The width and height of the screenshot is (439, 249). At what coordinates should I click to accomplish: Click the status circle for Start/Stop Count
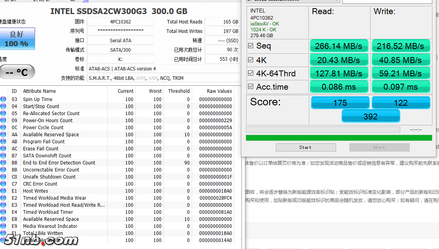(x=3, y=106)
